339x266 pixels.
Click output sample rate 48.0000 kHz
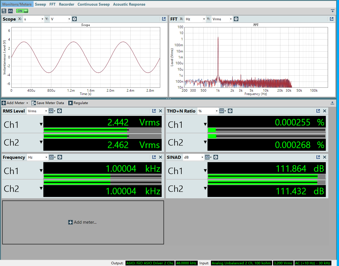point(186,263)
